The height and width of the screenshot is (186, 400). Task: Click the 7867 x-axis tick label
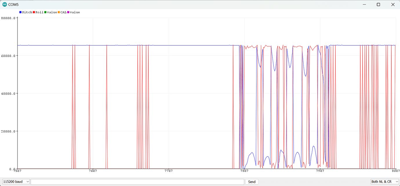click(245, 171)
